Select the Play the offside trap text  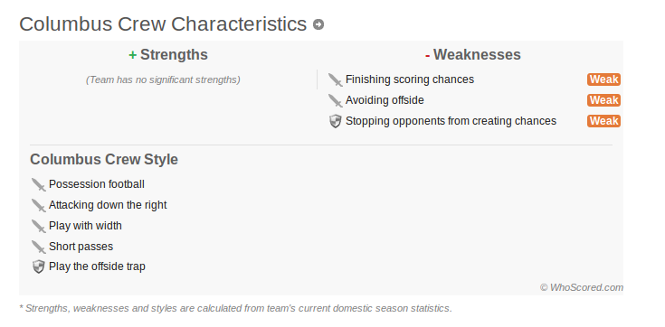(x=97, y=266)
